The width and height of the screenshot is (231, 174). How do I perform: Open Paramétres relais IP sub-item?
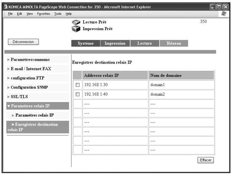coord(35,115)
